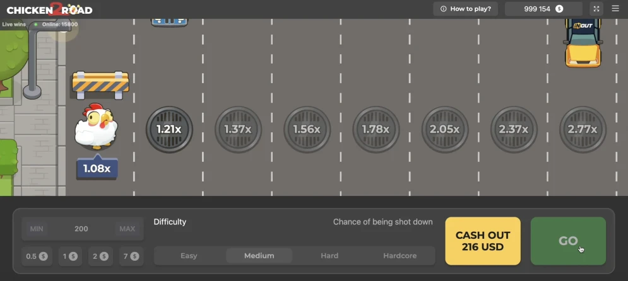Select Medium difficulty

(x=259, y=256)
